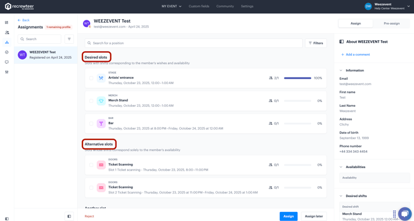Open the chat support bubble
Image resolution: width=414 pixels, height=221 pixels.
point(405,214)
